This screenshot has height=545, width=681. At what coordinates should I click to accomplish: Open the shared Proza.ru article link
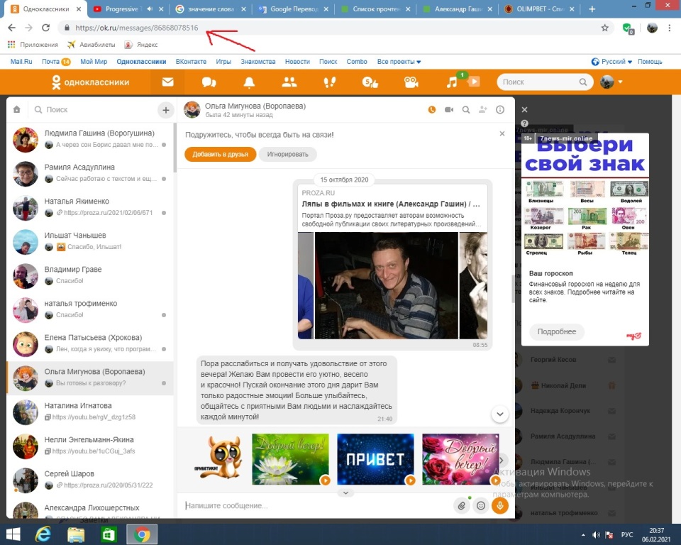(390, 204)
